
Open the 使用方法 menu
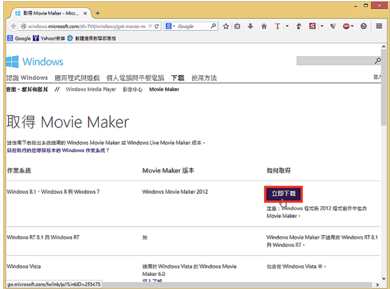coord(204,78)
